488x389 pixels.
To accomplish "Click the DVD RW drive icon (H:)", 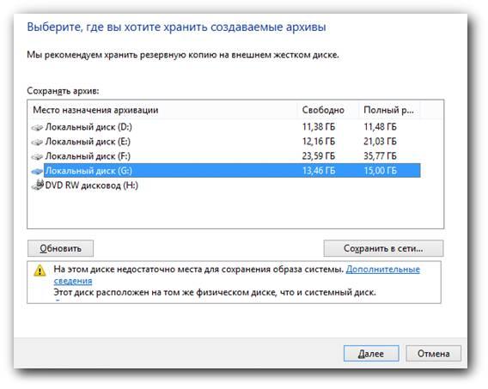I will (38, 185).
